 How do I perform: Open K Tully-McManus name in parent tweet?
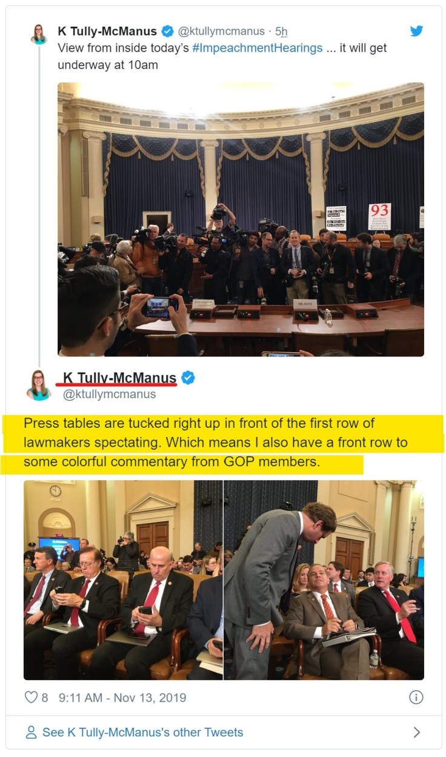(x=107, y=31)
